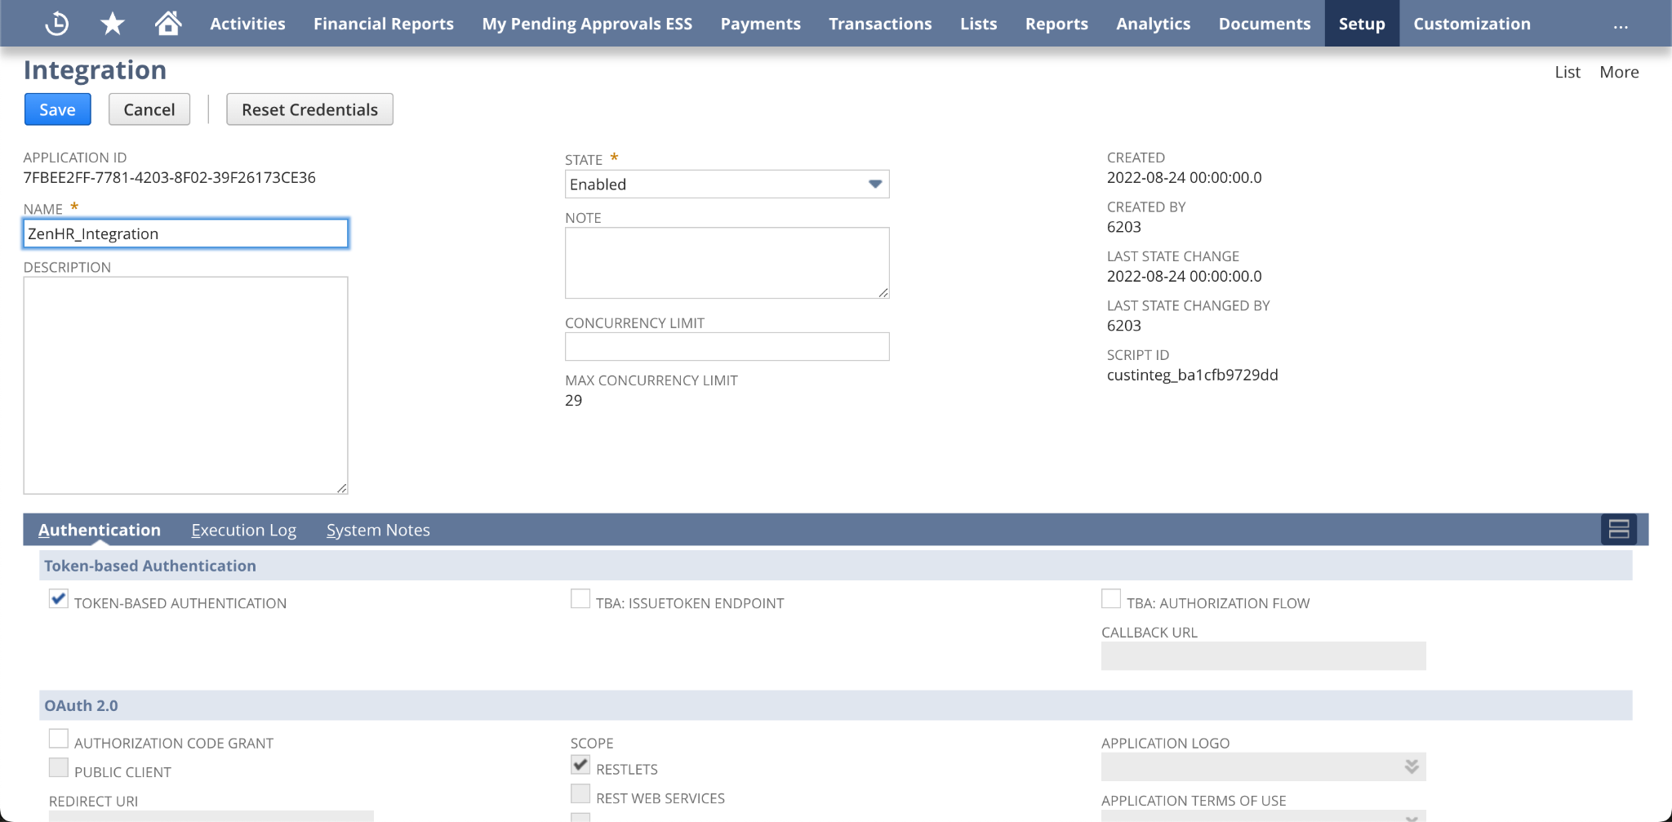This screenshot has height=822, width=1672.
Task: Expand the Application Terms of Use selector
Action: [1410, 817]
